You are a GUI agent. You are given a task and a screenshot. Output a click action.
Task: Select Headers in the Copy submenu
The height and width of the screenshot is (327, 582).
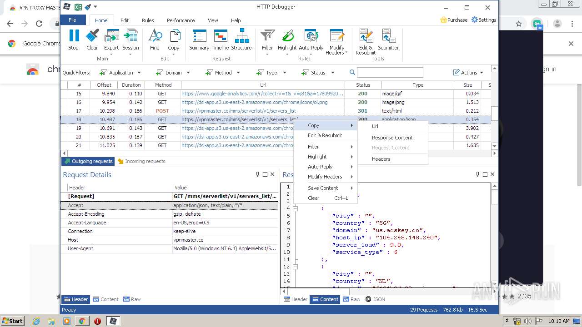pyautogui.click(x=393, y=159)
